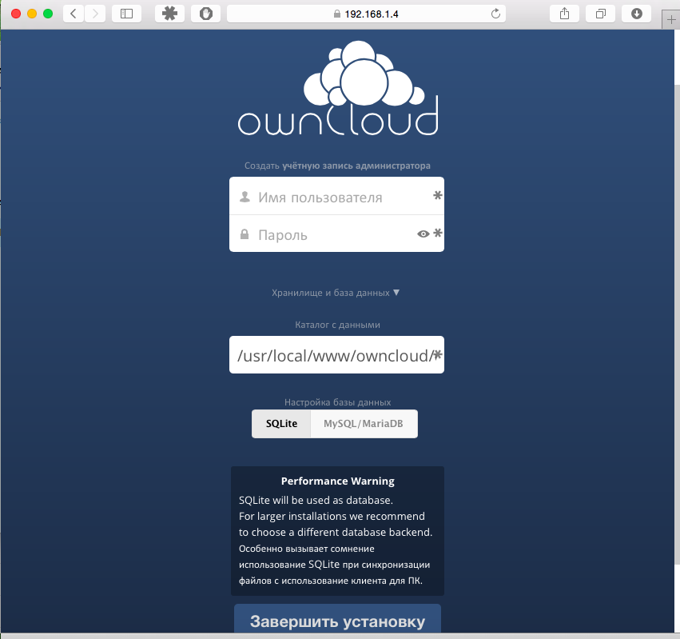The image size is (680, 639).
Task: Click the asterisk extension icon in toolbar
Action: (x=170, y=13)
